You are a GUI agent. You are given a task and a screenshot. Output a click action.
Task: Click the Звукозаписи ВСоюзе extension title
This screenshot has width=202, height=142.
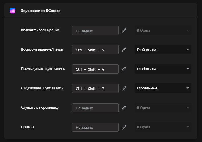[x=41, y=11]
